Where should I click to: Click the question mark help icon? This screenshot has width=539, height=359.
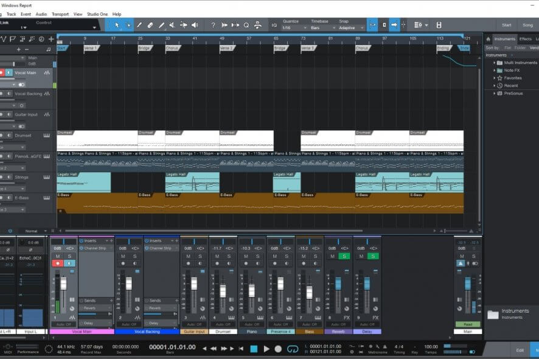click(213, 25)
